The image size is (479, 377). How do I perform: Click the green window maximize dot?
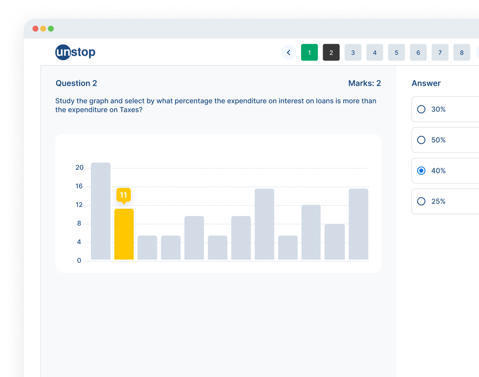coord(51,29)
